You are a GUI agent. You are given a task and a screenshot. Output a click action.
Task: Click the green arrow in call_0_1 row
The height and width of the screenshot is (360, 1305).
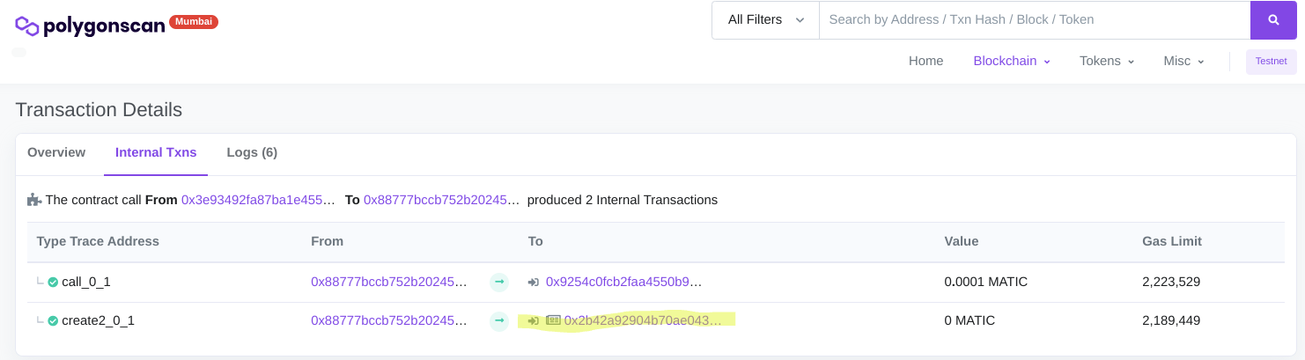(x=499, y=283)
